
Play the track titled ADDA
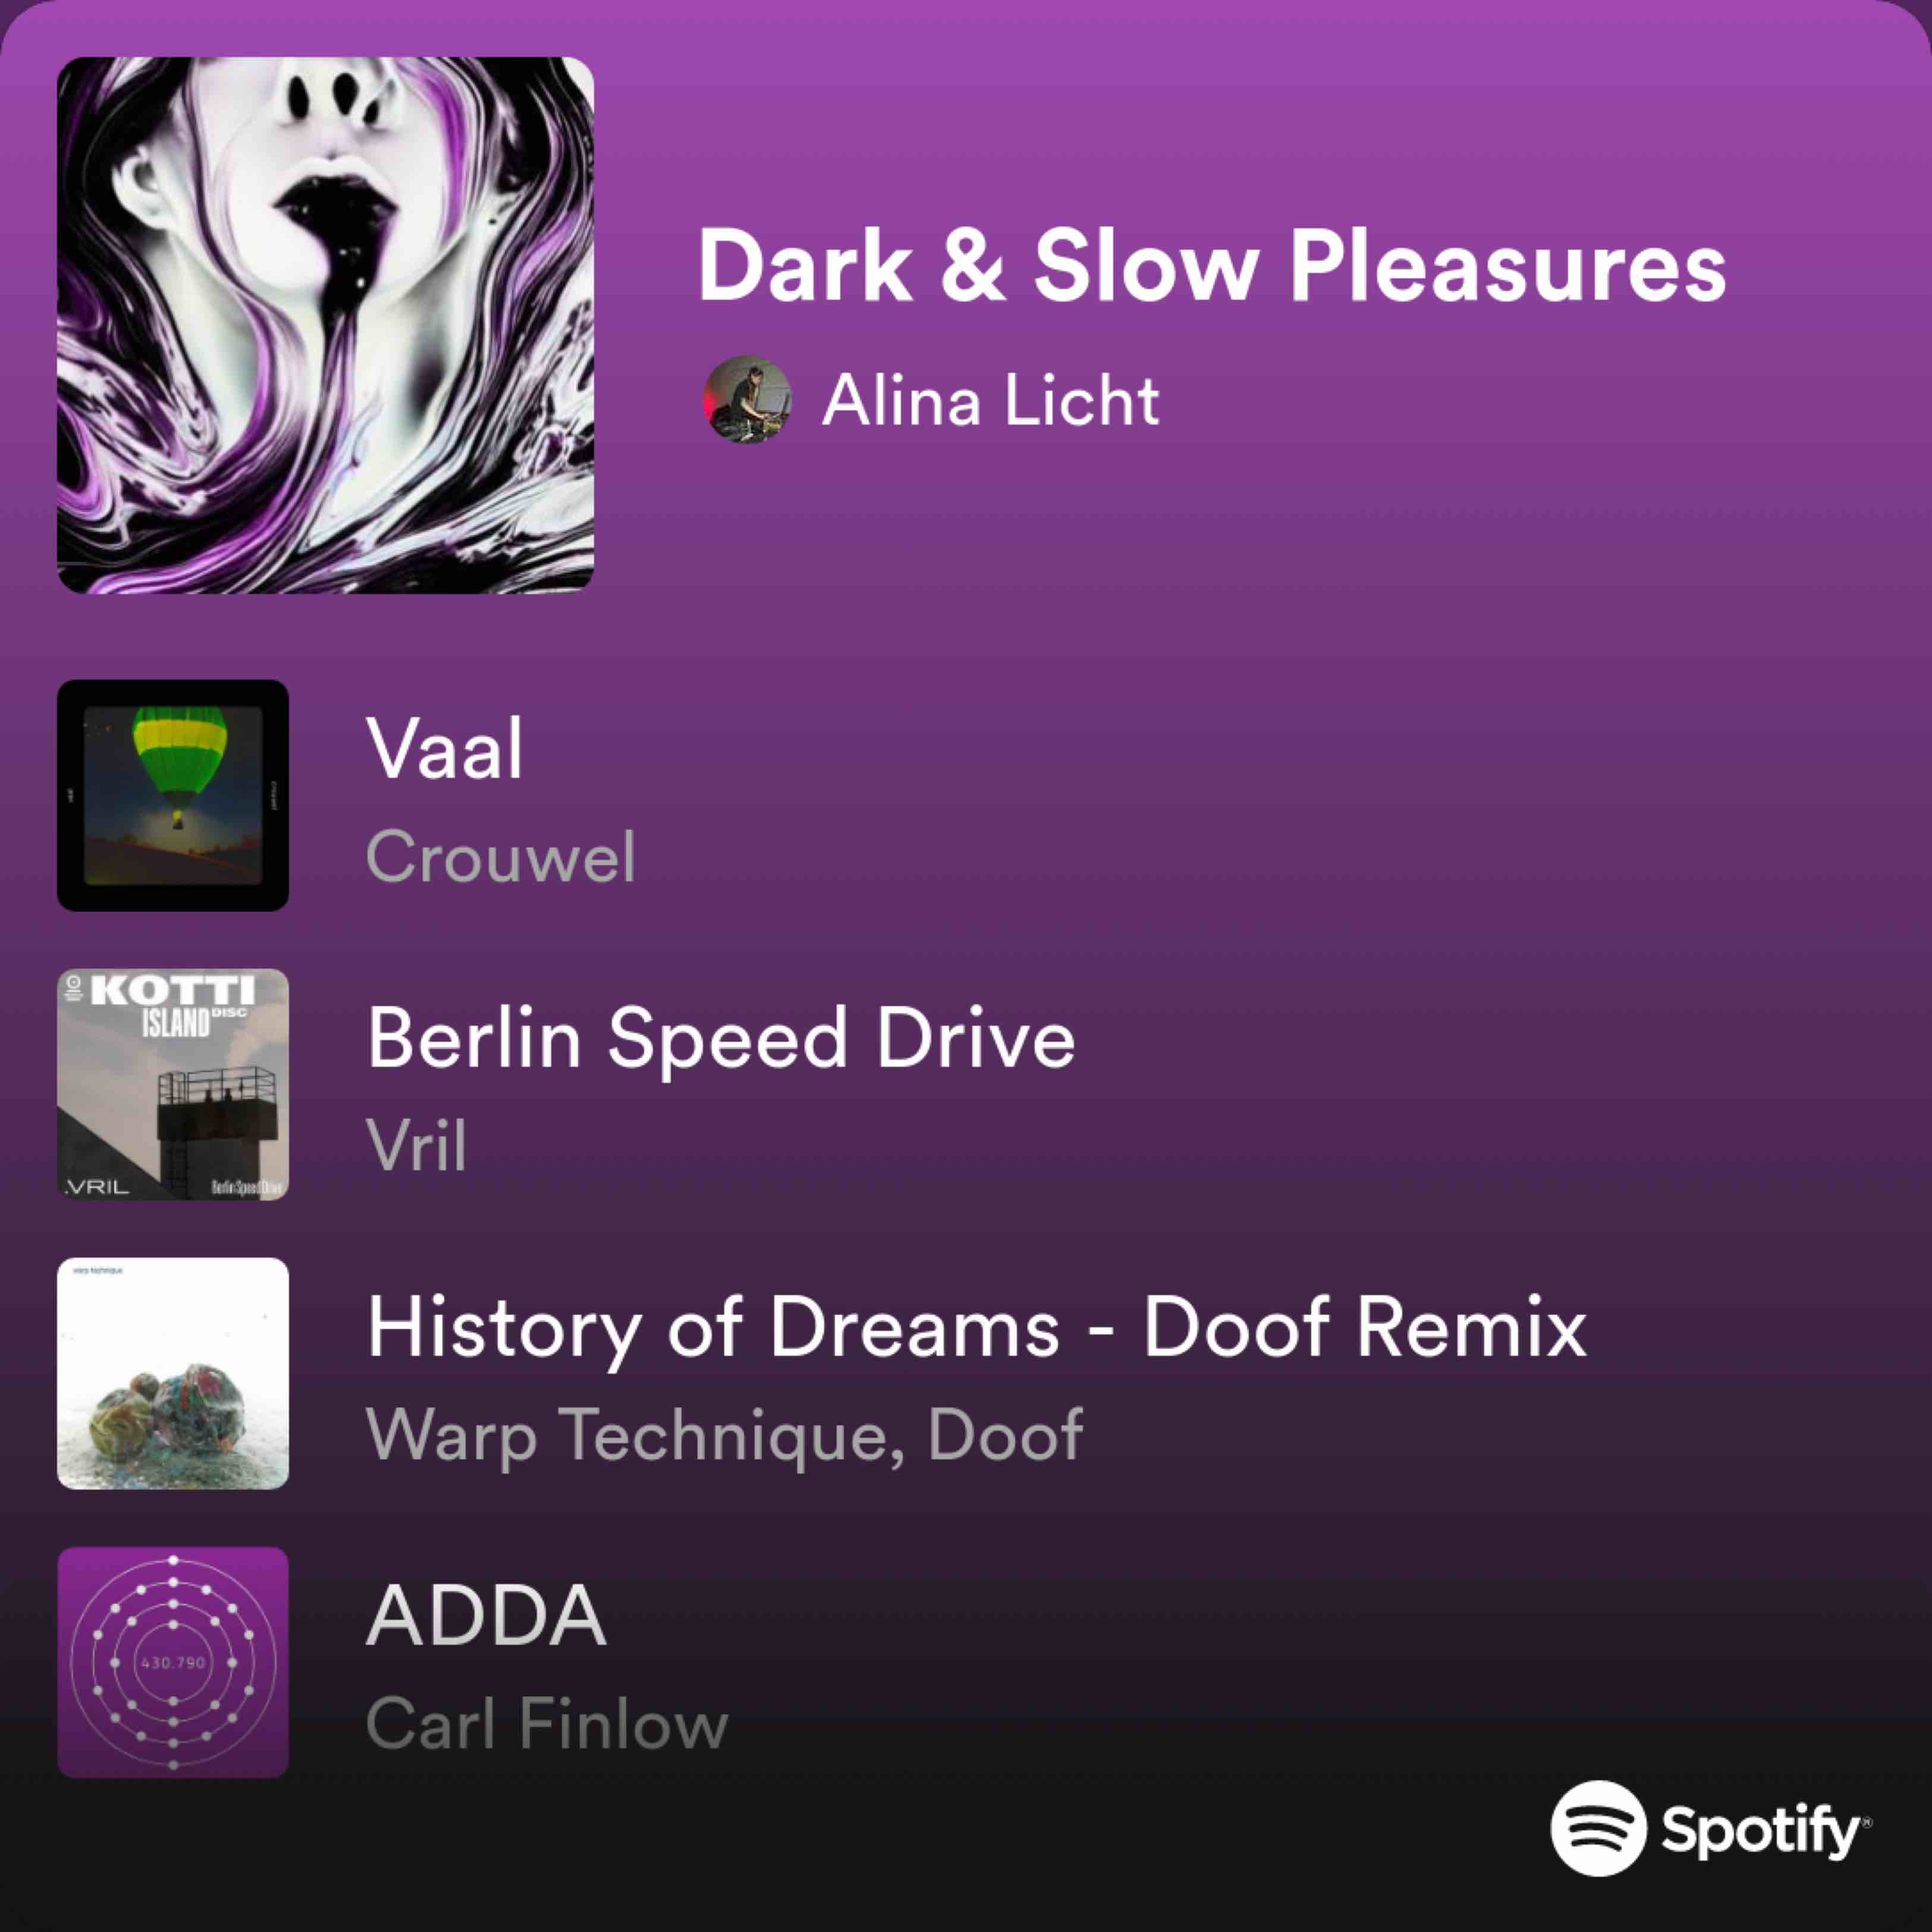(x=486, y=1615)
